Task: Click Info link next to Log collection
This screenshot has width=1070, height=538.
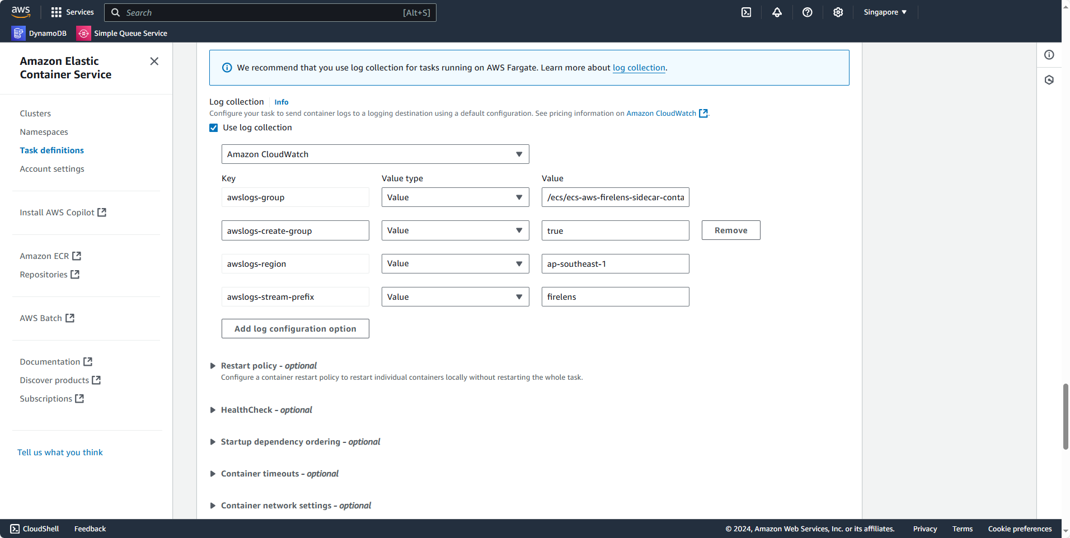Action: coord(281,102)
